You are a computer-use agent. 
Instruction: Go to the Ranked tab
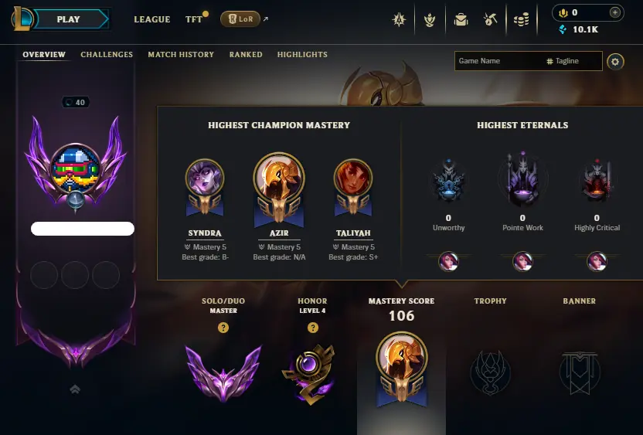246,55
